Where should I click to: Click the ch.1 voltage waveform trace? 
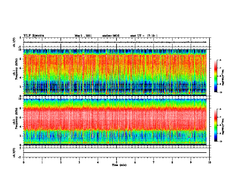click(x=115, y=42)
